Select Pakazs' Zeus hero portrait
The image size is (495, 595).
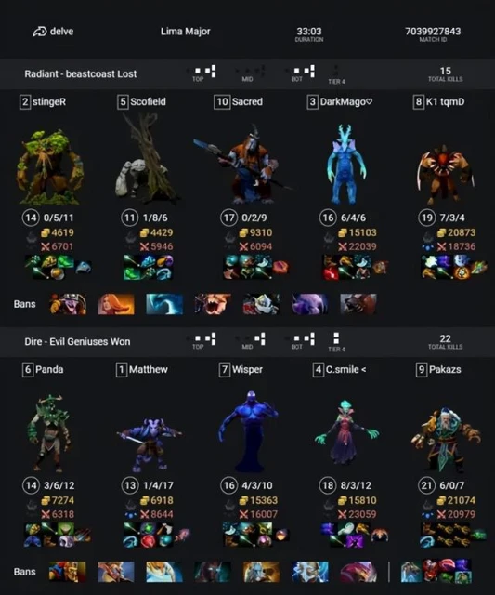point(446,439)
